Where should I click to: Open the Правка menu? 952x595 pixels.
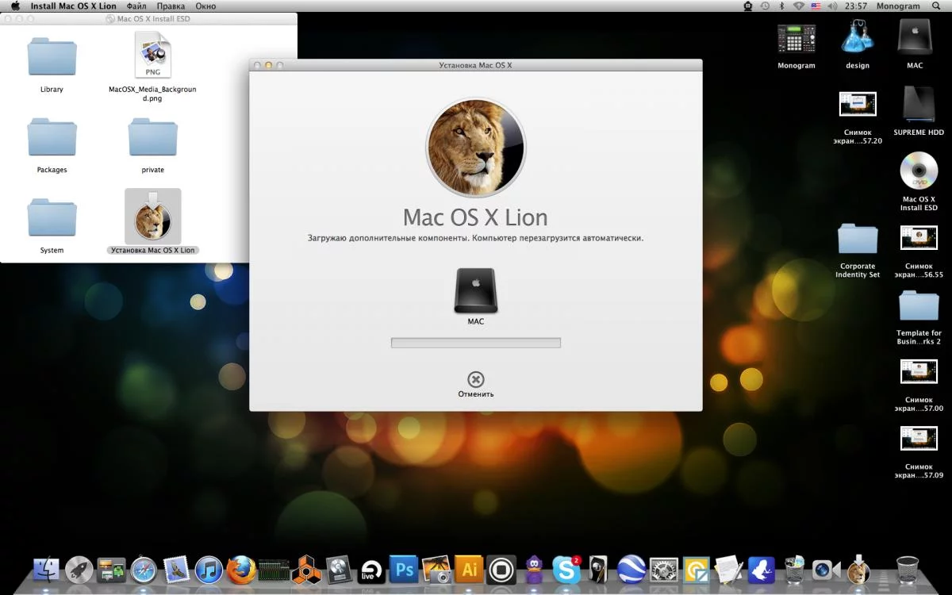tap(171, 6)
